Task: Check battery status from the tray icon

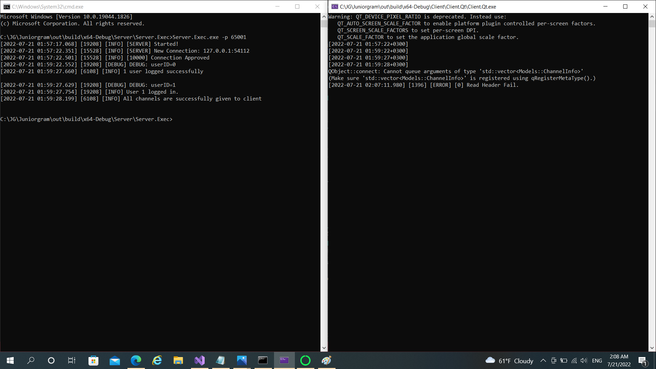Action: tap(564, 360)
